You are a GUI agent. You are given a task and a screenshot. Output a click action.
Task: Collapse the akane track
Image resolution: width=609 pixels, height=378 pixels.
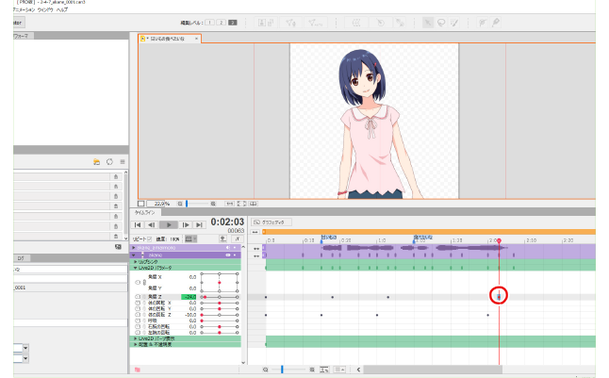pyautogui.click(x=134, y=255)
